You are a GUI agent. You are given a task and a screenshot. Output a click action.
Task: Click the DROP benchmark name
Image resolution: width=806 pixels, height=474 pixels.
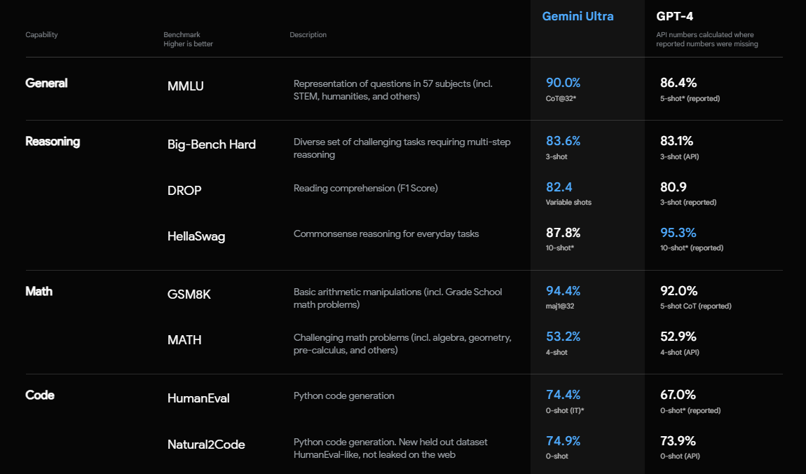tap(184, 190)
